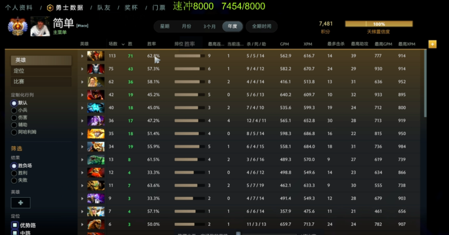Viewport: 449px width, 235px height.
Task: Filter stats by 3个月
Action: click(x=210, y=26)
